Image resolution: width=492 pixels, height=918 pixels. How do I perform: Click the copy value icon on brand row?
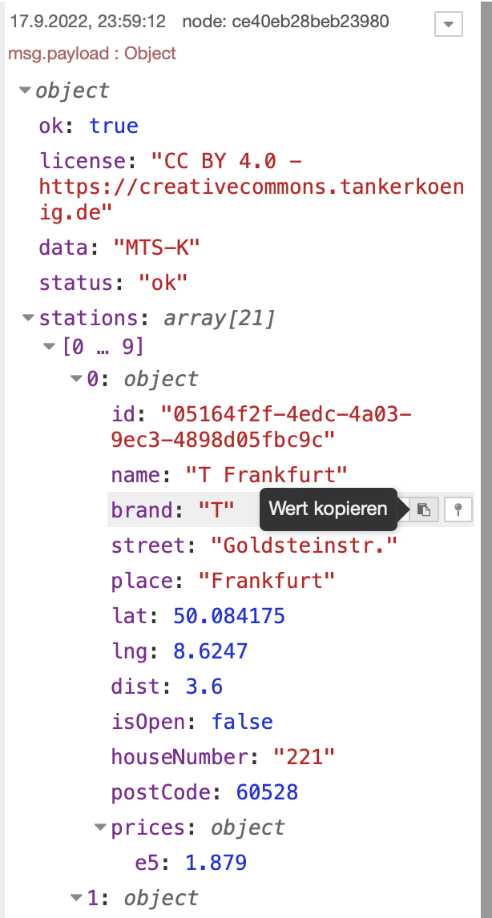click(x=425, y=509)
